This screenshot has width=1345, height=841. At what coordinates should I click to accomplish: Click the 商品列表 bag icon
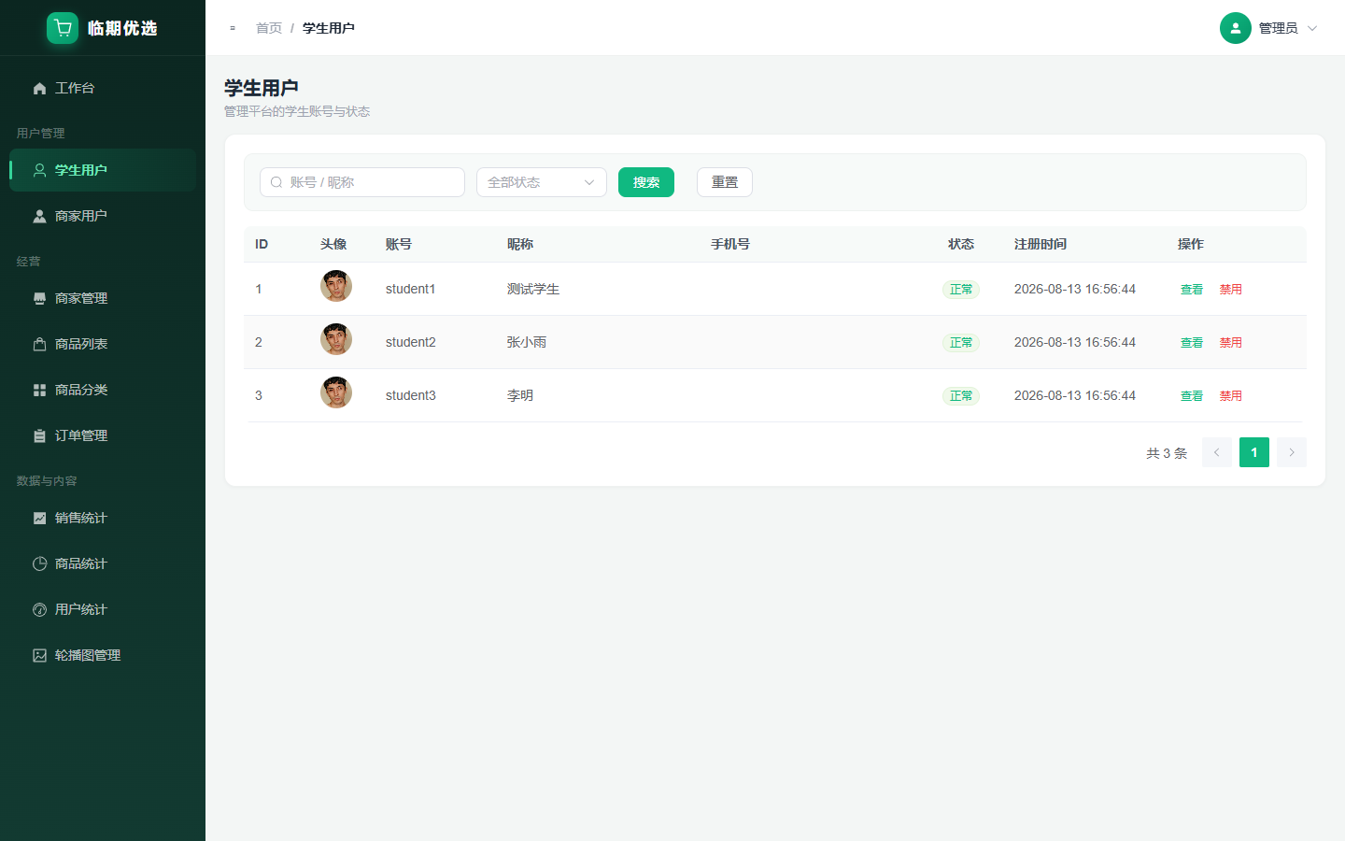pyautogui.click(x=39, y=344)
